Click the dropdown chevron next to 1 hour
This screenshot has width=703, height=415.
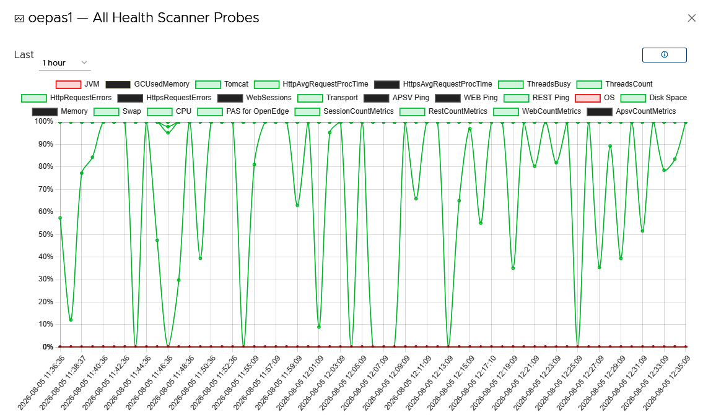click(x=84, y=62)
